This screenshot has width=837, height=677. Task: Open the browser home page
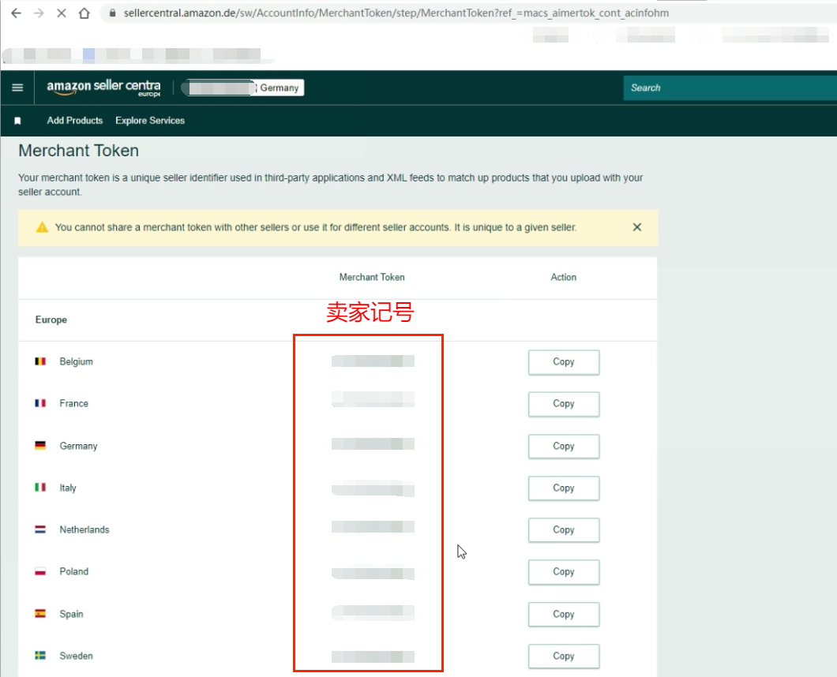[84, 13]
